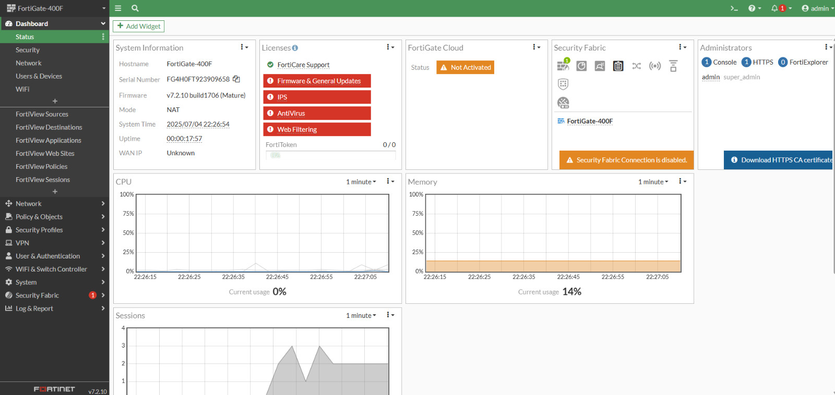835x395 pixels.
Task: Open the CLI console icon
Action: tap(734, 8)
